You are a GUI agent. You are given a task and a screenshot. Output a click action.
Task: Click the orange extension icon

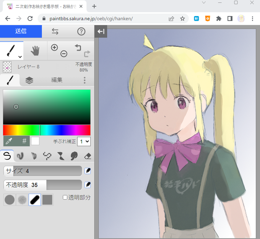click(x=208, y=19)
